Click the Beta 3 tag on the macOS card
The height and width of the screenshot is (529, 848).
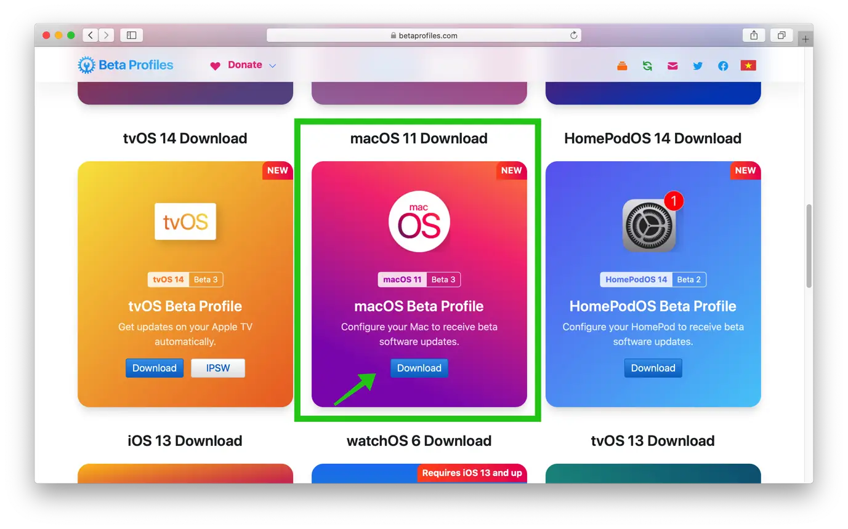[x=443, y=279]
